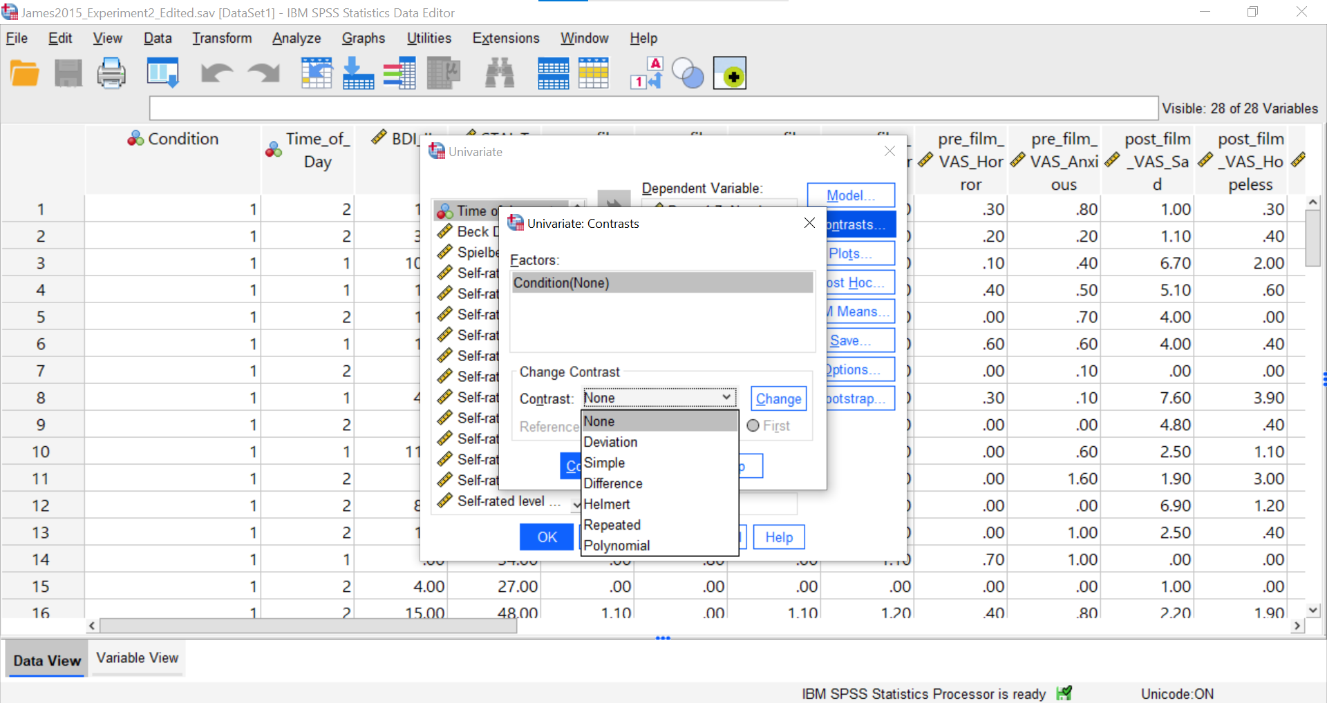
Task: Select the Time_of_Day column header
Action: coord(308,160)
